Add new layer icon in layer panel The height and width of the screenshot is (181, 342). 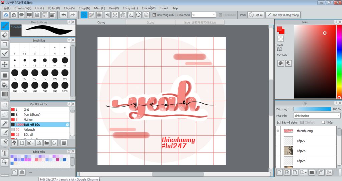click(279, 172)
